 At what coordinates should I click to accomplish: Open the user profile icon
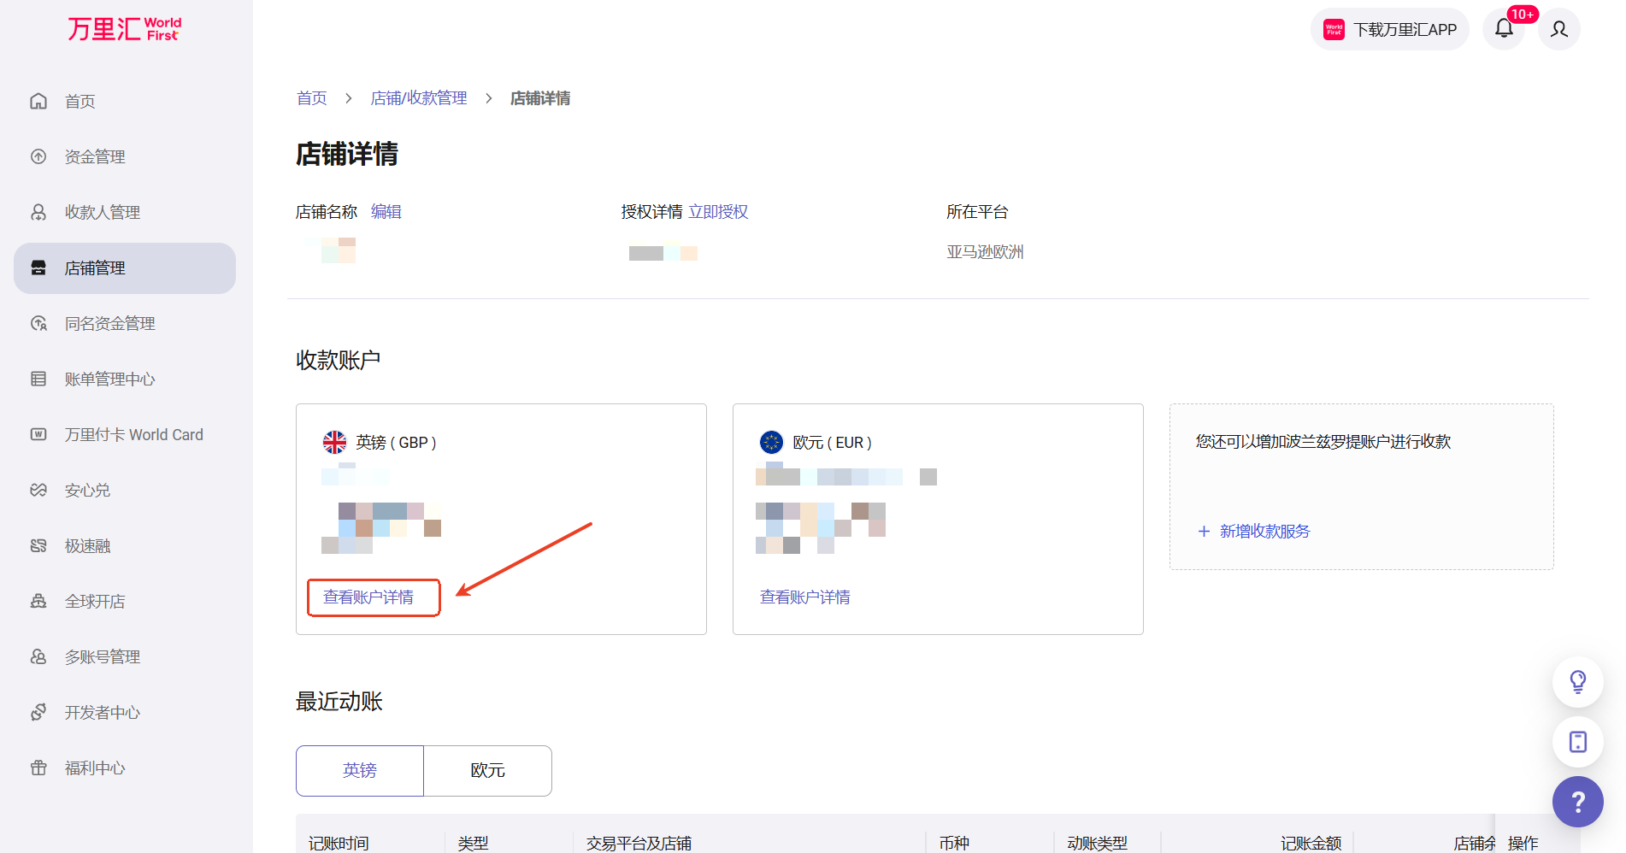pyautogui.click(x=1558, y=29)
